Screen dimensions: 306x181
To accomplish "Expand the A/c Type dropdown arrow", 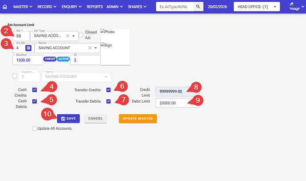I will click(x=74, y=36).
